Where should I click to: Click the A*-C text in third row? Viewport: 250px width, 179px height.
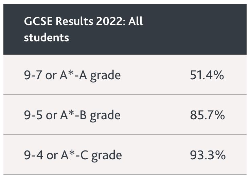coord(74,155)
